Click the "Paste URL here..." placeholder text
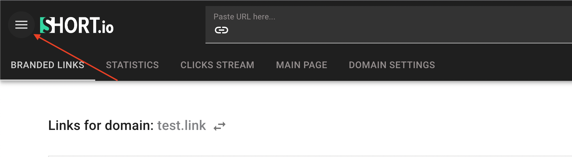Image resolution: width=572 pixels, height=157 pixels. [x=244, y=17]
